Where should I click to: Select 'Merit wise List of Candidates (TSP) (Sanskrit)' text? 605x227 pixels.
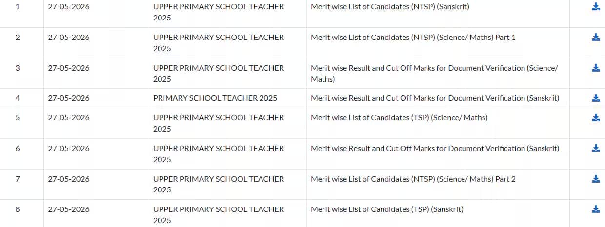(x=387, y=209)
